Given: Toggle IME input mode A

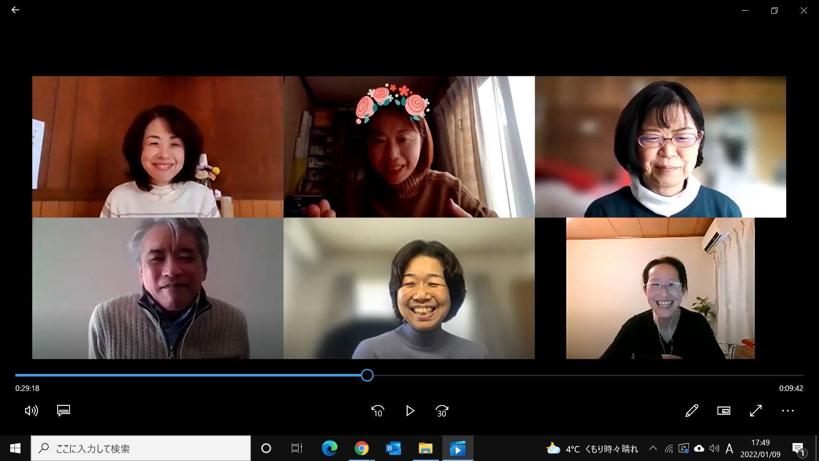Looking at the screenshot, I should 729,449.
